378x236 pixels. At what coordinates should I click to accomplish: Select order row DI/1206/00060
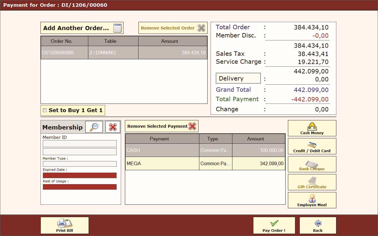pyautogui.click(x=124, y=53)
